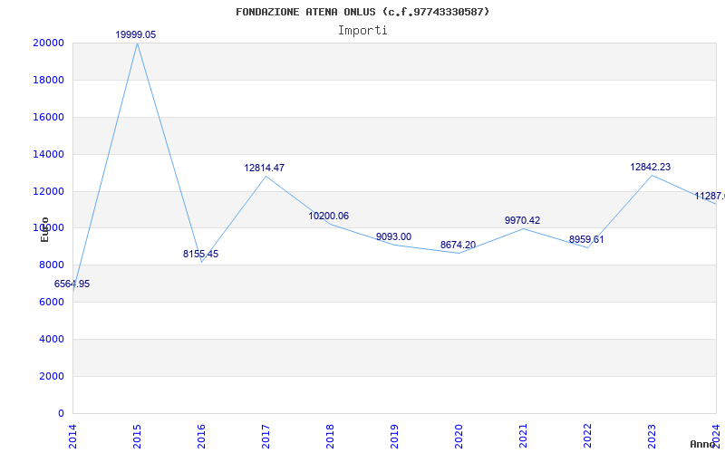Click data label 6564.95
Screen dimensions: 725x453
point(72,284)
